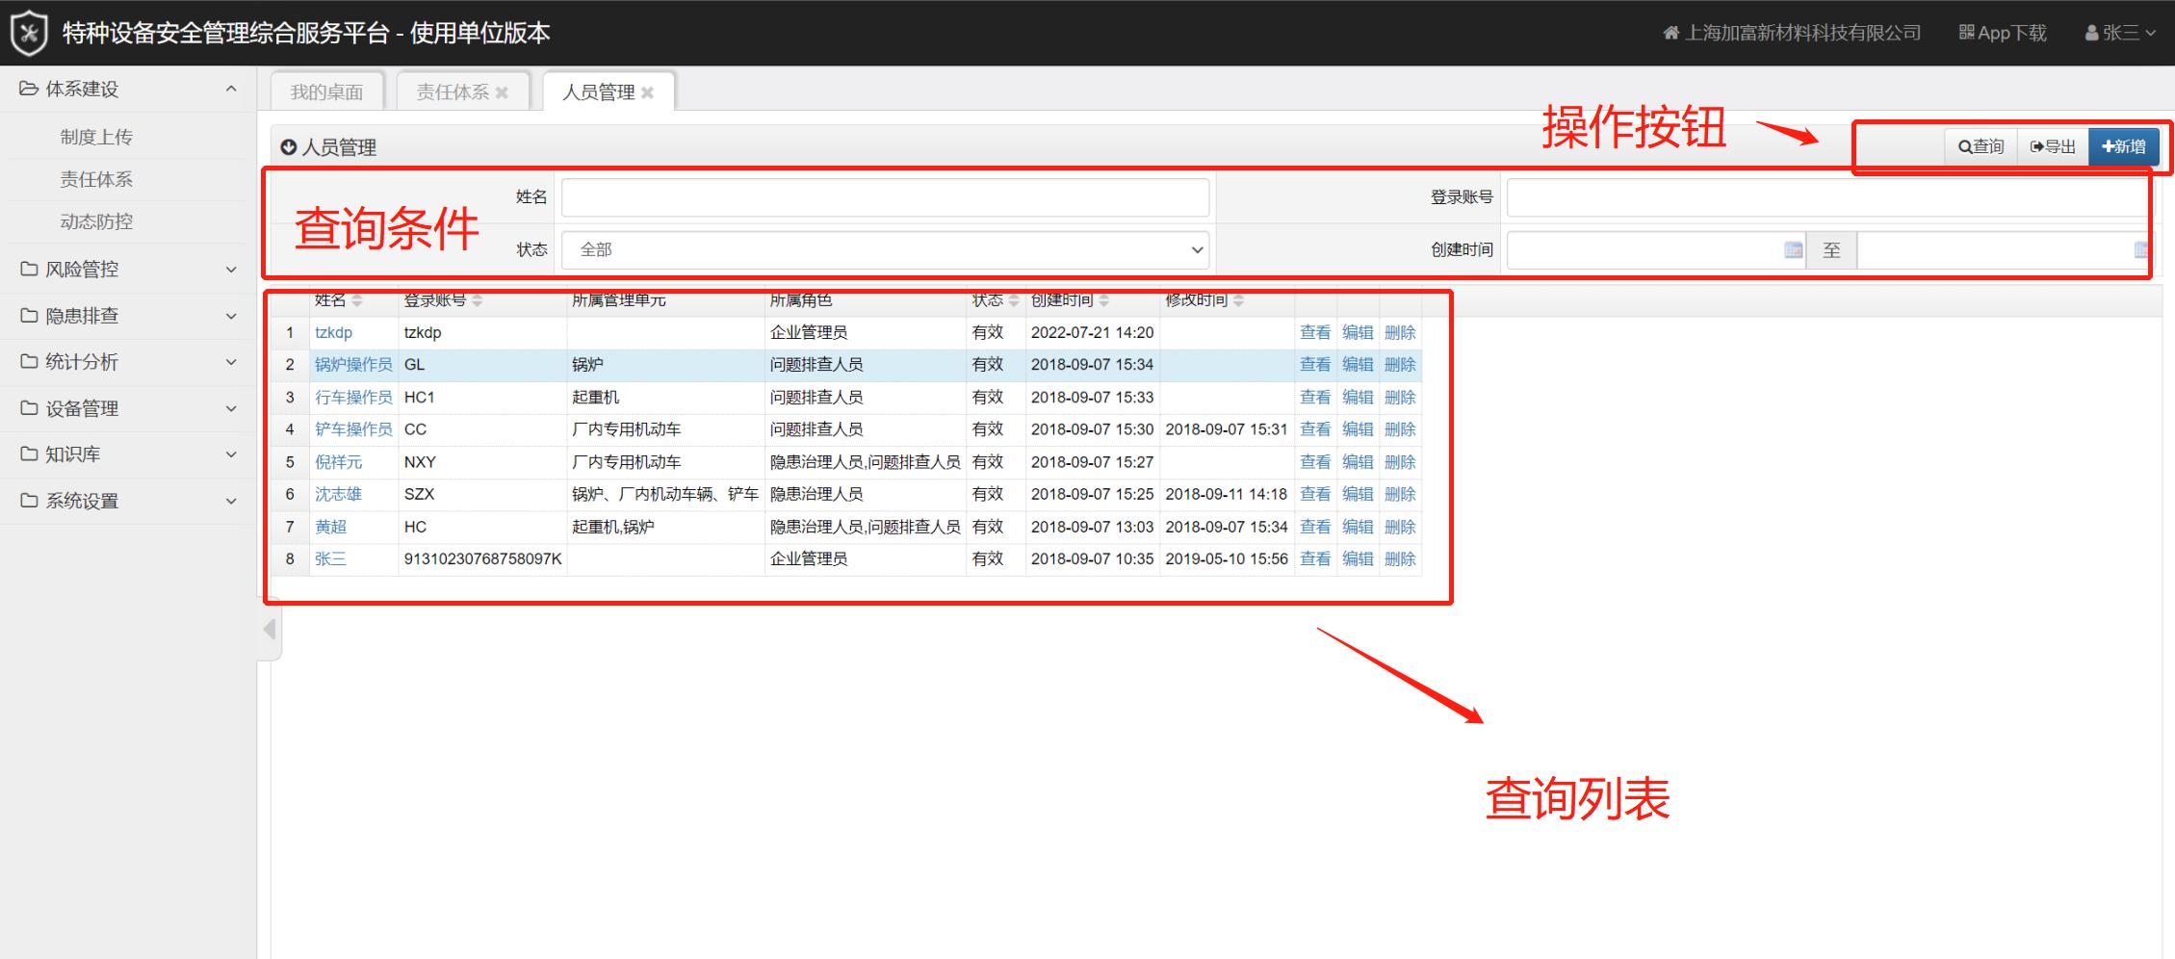Sort the table by 修改时间 column
Image resolution: width=2175 pixels, height=959 pixels.
tap(1238, 300)
